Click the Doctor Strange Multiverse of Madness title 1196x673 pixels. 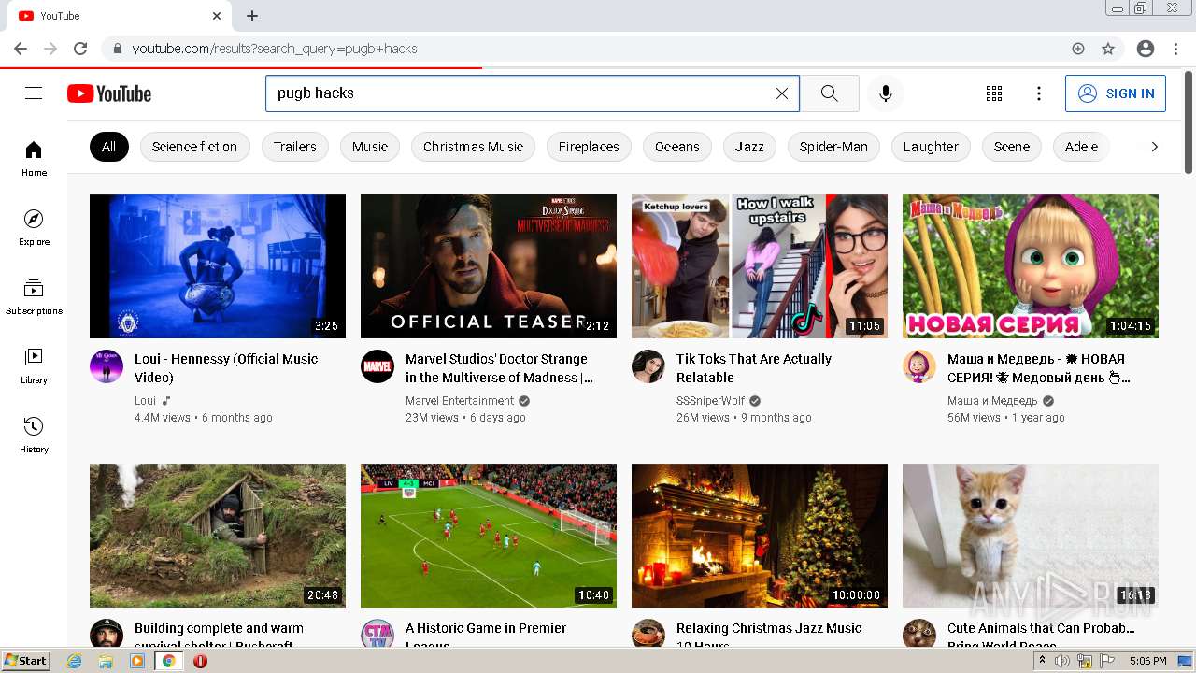pos(499,368)
